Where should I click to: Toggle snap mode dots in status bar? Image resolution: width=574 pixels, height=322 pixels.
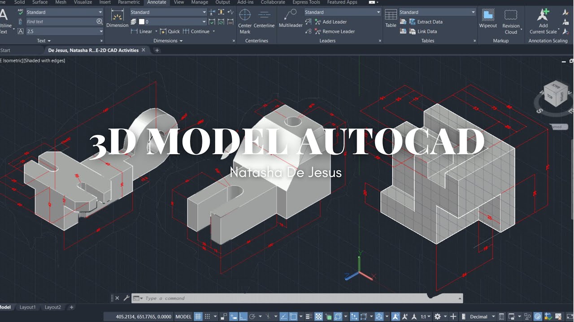pyautogui.click(x=207, y=317)
